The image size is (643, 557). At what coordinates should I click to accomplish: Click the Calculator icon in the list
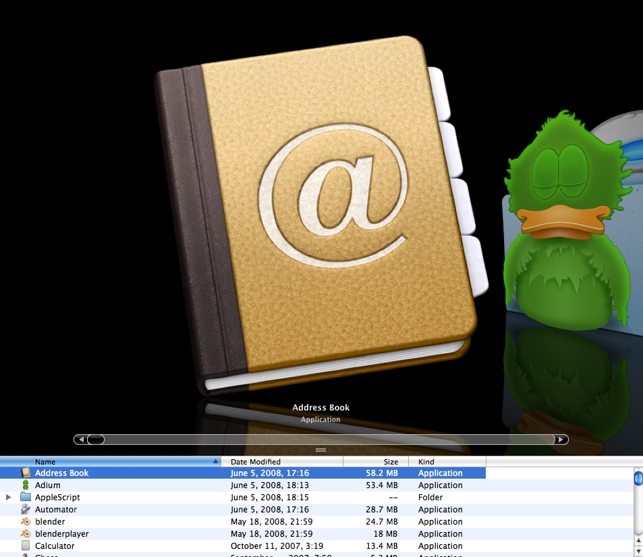(x=26, y=546)
